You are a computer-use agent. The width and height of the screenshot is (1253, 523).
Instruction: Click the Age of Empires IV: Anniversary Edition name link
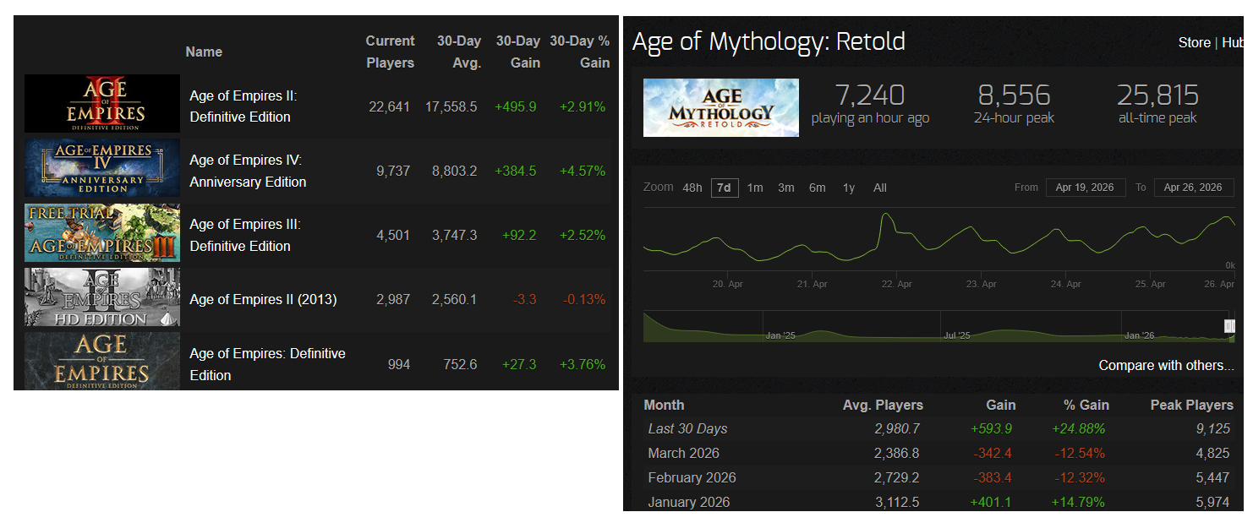(248, 171)
